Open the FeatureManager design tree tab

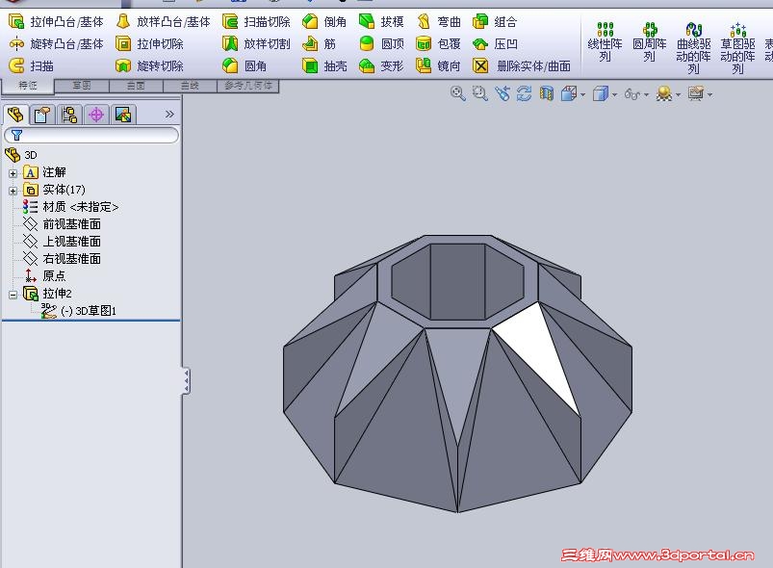(x=15, y=115)
